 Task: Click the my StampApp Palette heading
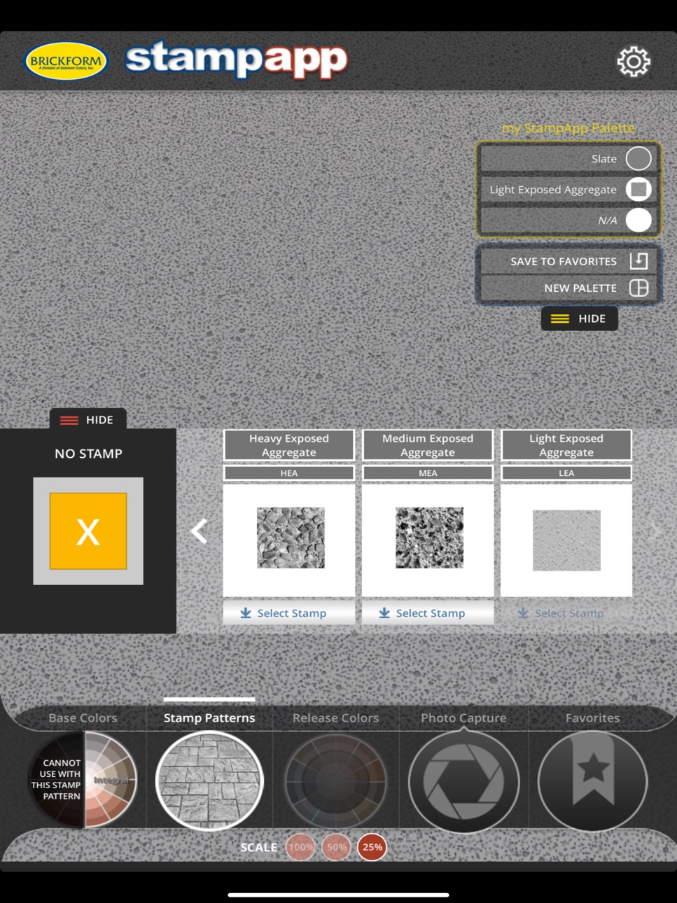click(x=568, y=128)
